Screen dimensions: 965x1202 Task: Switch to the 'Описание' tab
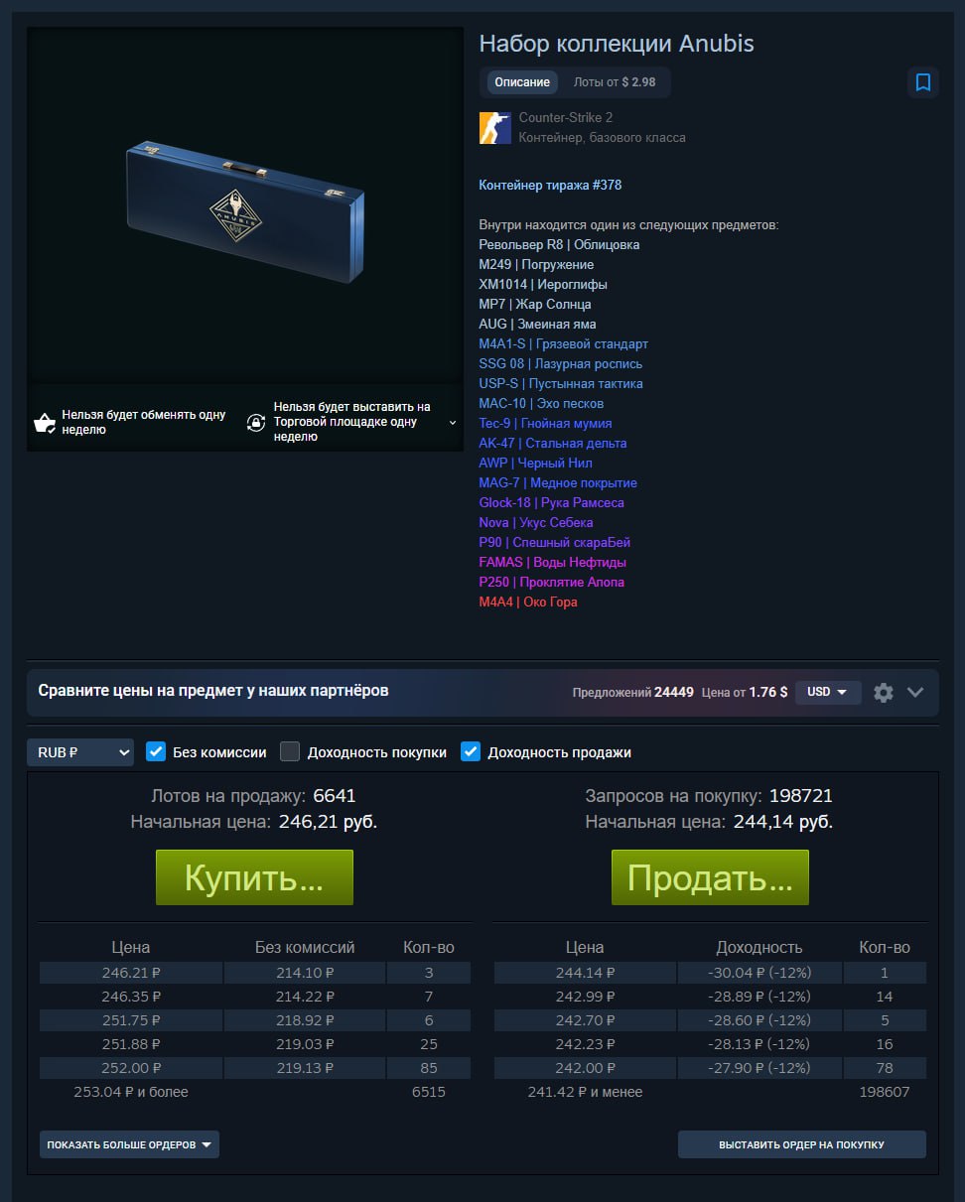(522, 82)
